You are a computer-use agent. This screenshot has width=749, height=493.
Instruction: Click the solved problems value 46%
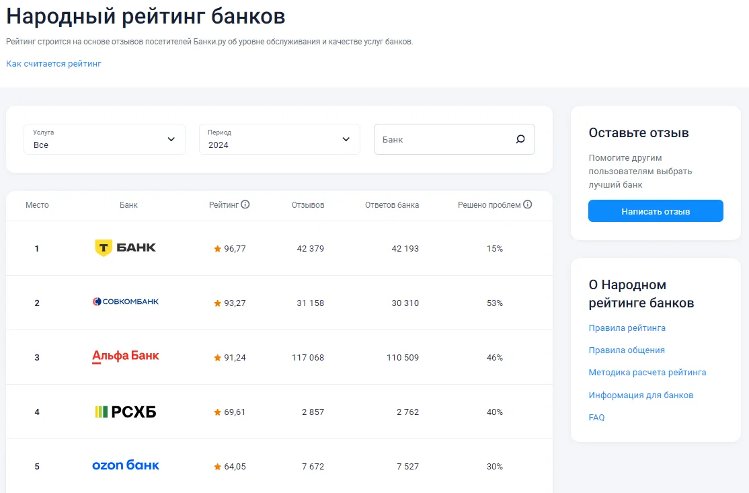[x=495, y=357]
